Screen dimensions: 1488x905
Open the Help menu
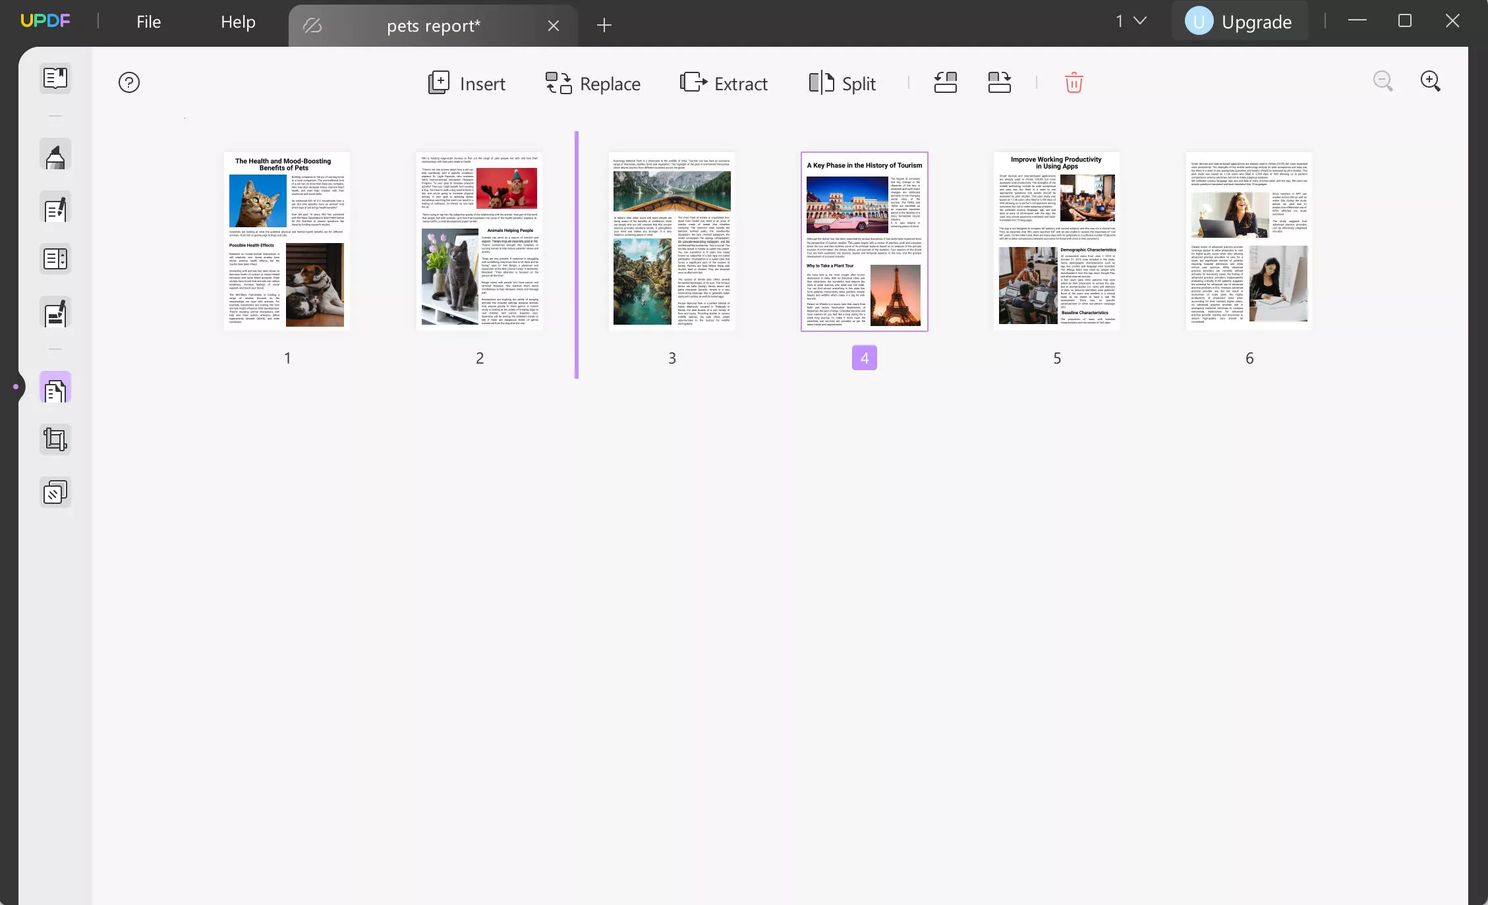237,21
